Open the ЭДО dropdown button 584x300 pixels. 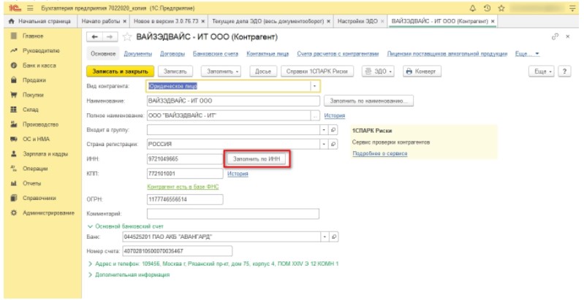[378, 72]
